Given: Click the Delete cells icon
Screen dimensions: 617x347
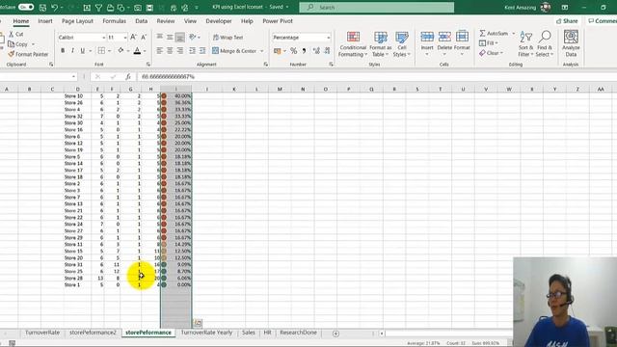Looking at the screenshot, I should click(x=444, y=37).
